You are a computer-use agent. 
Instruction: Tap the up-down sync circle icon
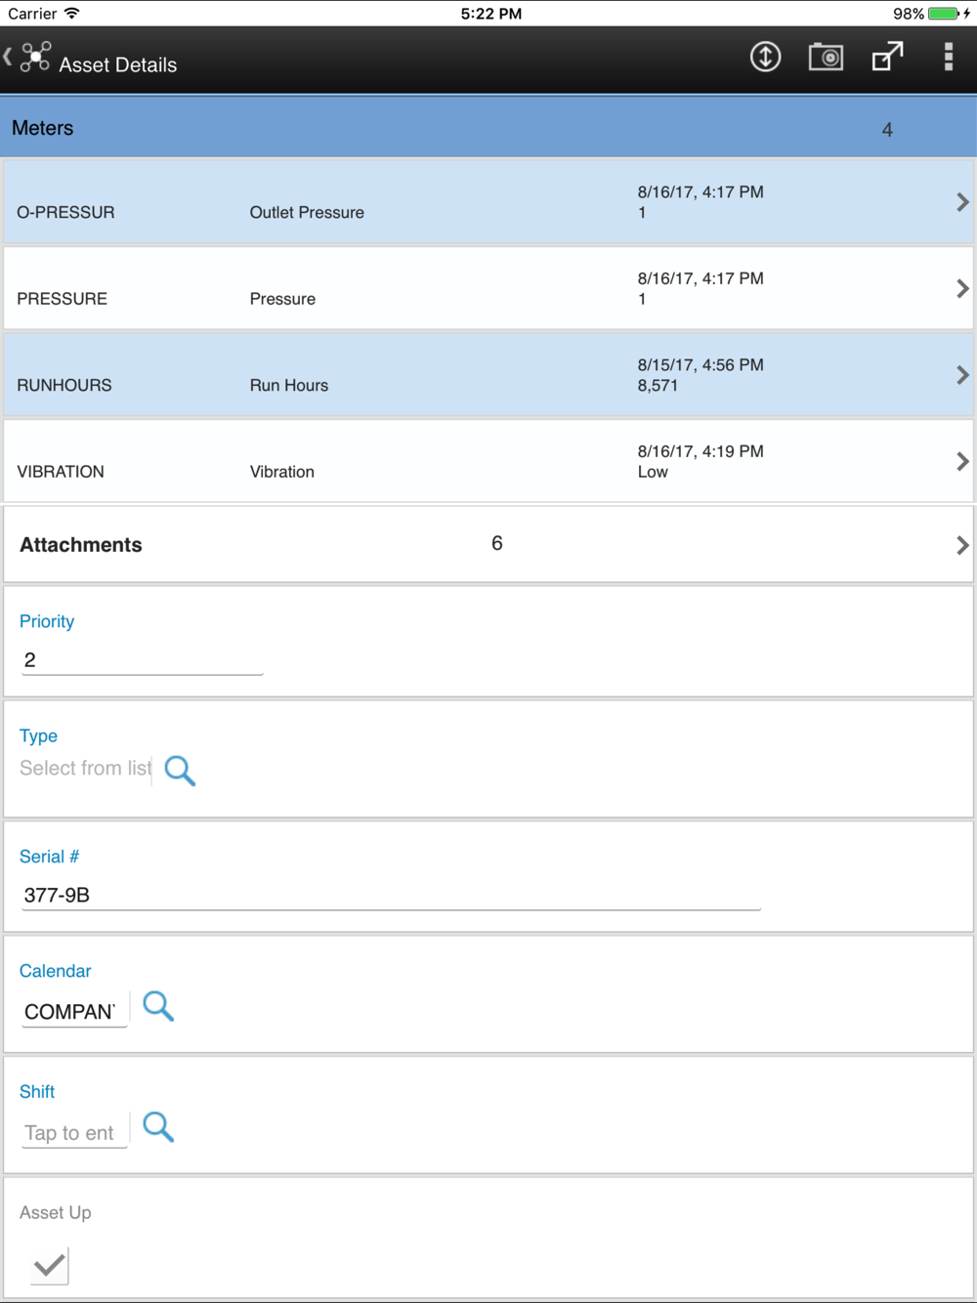765,58
